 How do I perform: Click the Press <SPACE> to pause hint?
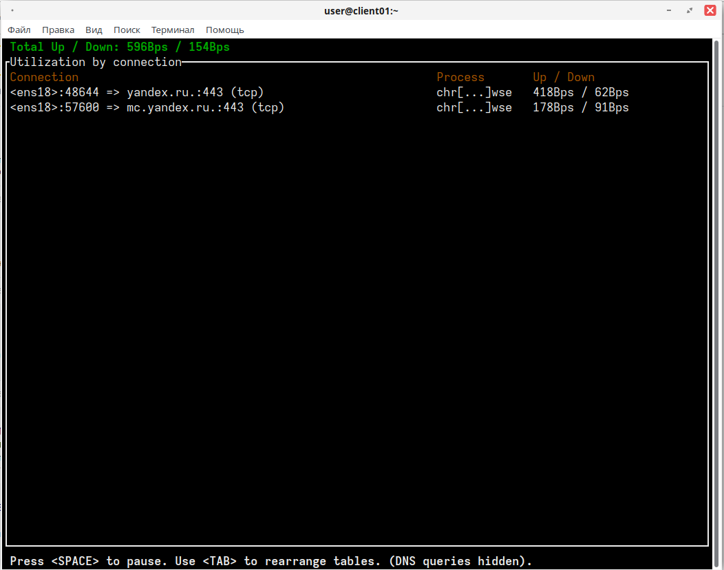point(88,561)
